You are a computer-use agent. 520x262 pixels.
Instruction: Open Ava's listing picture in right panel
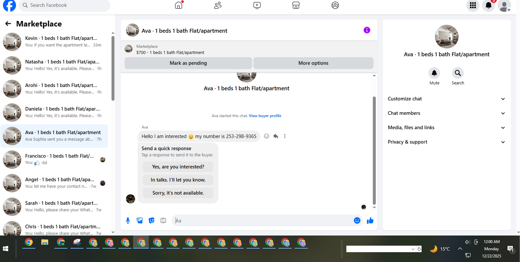click(447, 37)
